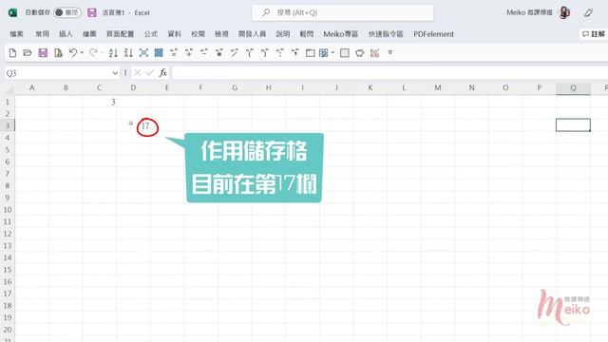608x342 pixels.
Task: Click the Name Box showing Q3
Action: click(57, 73)
